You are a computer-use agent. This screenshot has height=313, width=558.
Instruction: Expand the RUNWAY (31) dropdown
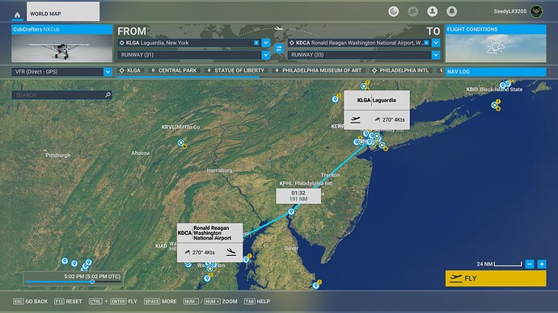click(x=266, y=55)
